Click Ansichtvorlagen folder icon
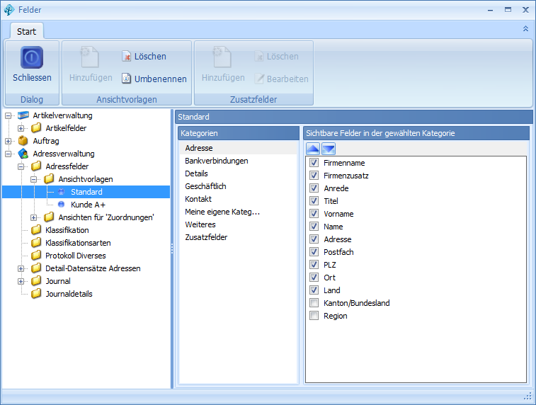The image size is (536, 405). pos(49,178)
